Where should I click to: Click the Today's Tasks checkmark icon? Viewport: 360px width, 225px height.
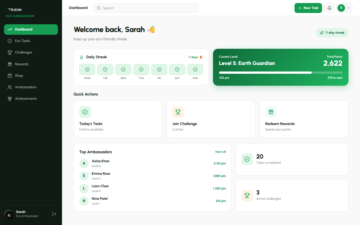[x=85, y=112]
